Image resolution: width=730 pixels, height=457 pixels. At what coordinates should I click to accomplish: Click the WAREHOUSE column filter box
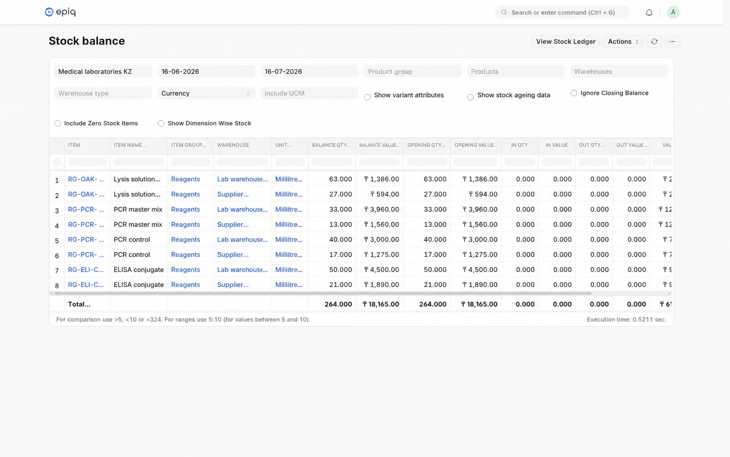243,162
